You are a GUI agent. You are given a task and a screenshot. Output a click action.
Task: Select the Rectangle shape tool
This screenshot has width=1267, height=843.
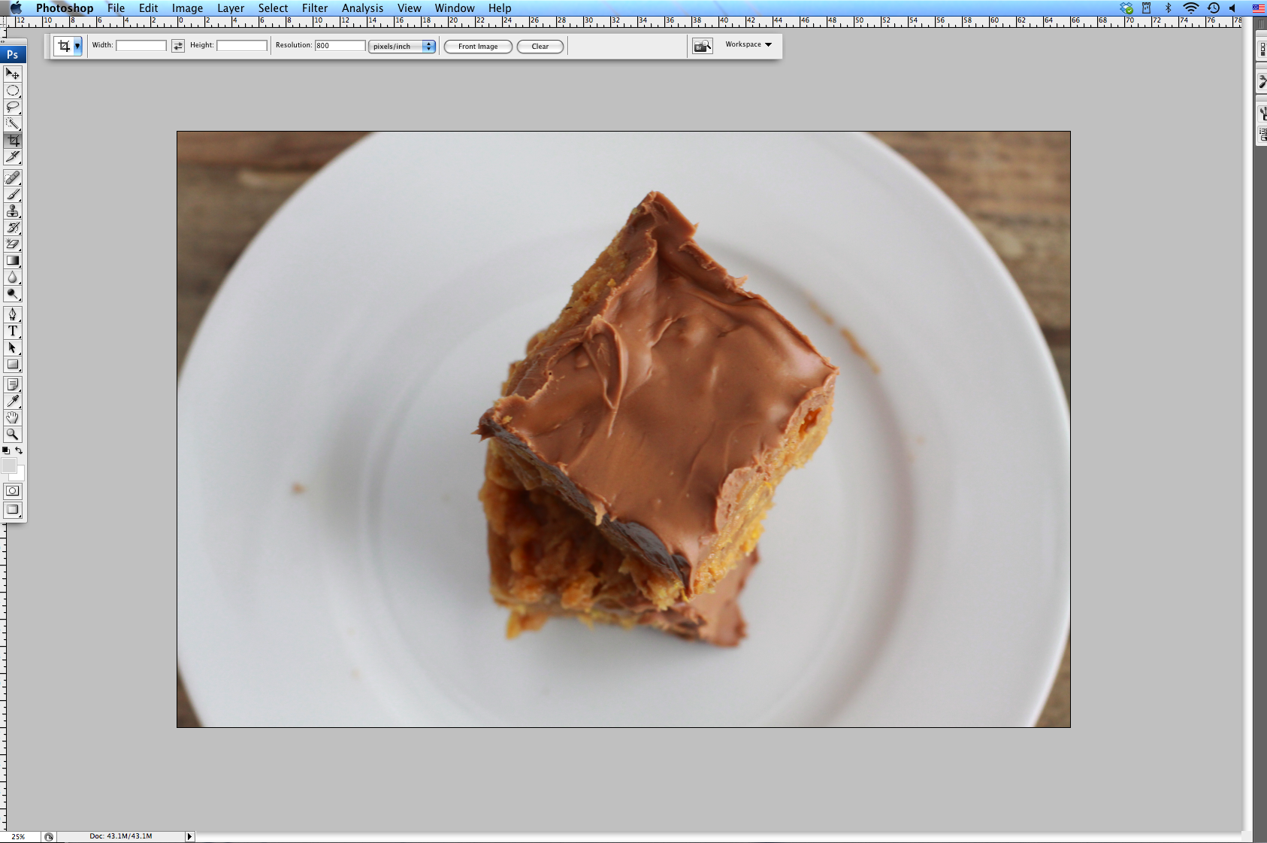[13, 364]
